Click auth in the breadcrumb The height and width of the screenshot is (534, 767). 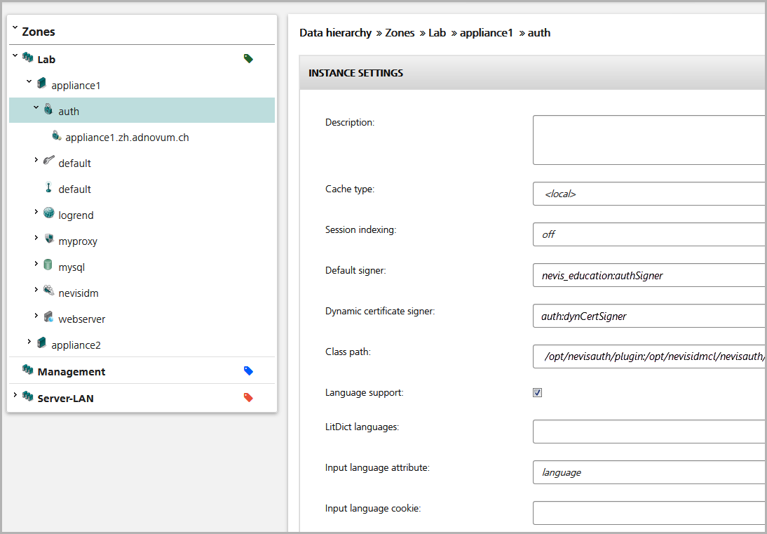pos(539,33)
